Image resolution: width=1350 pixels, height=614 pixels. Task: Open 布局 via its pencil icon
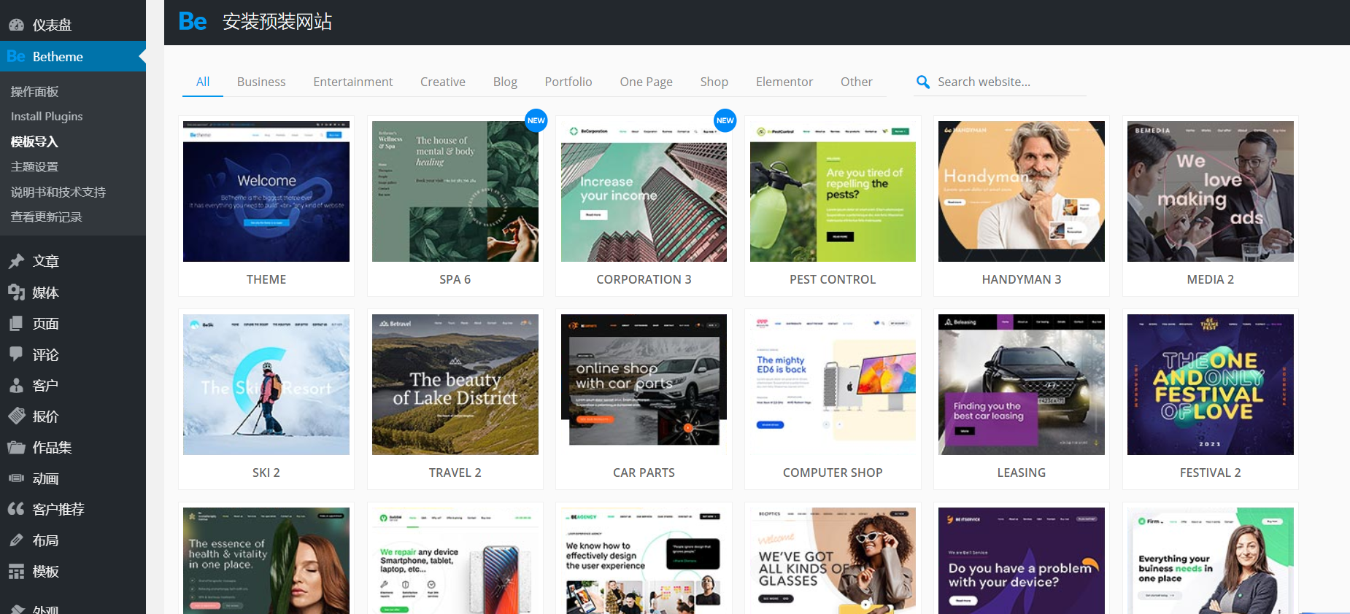(16, 540)
